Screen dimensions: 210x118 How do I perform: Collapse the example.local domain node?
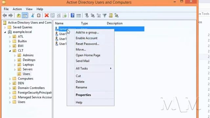[5, 32]
